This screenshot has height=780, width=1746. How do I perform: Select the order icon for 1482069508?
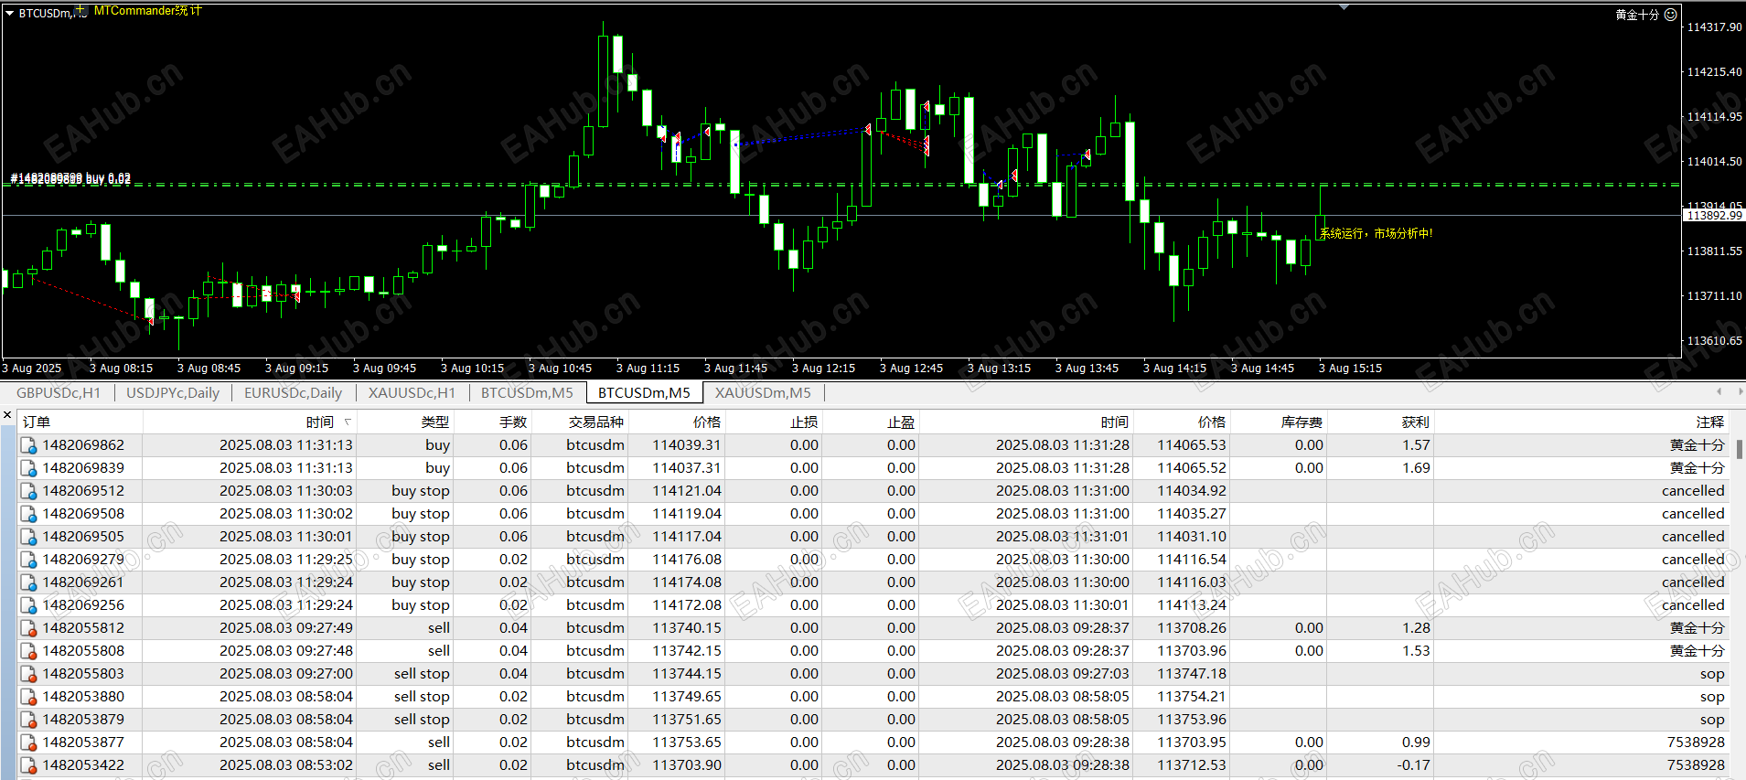tap(28, 514)
